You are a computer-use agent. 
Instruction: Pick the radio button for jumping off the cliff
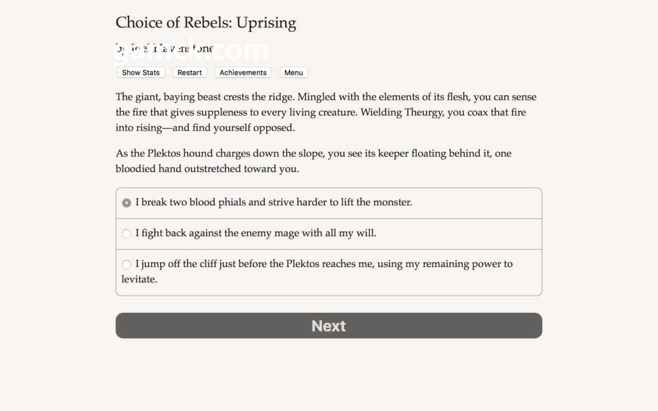point(126,265)
